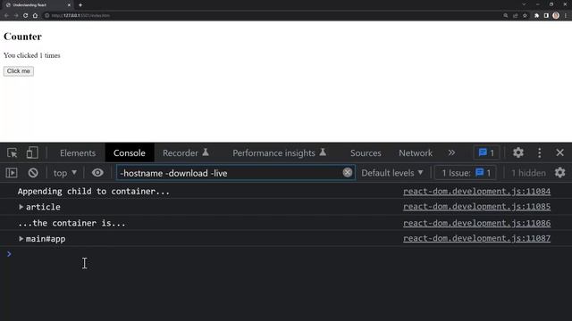Open the tab search chevron
This screenshot has height=321, width=572.
point(524,4)
